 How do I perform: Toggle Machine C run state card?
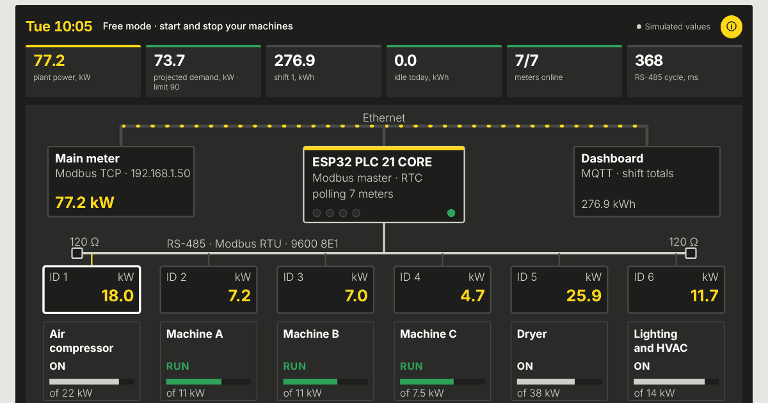(x=442, y=362)
